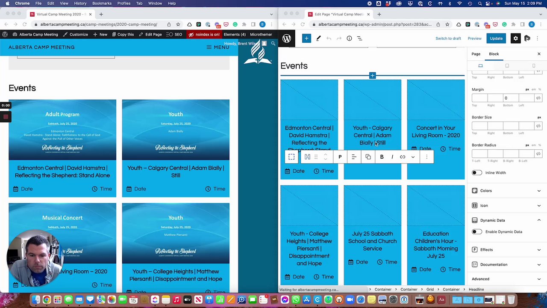Apply bold formatting in block toolbar
547x308 pixels.
point(382,157)
